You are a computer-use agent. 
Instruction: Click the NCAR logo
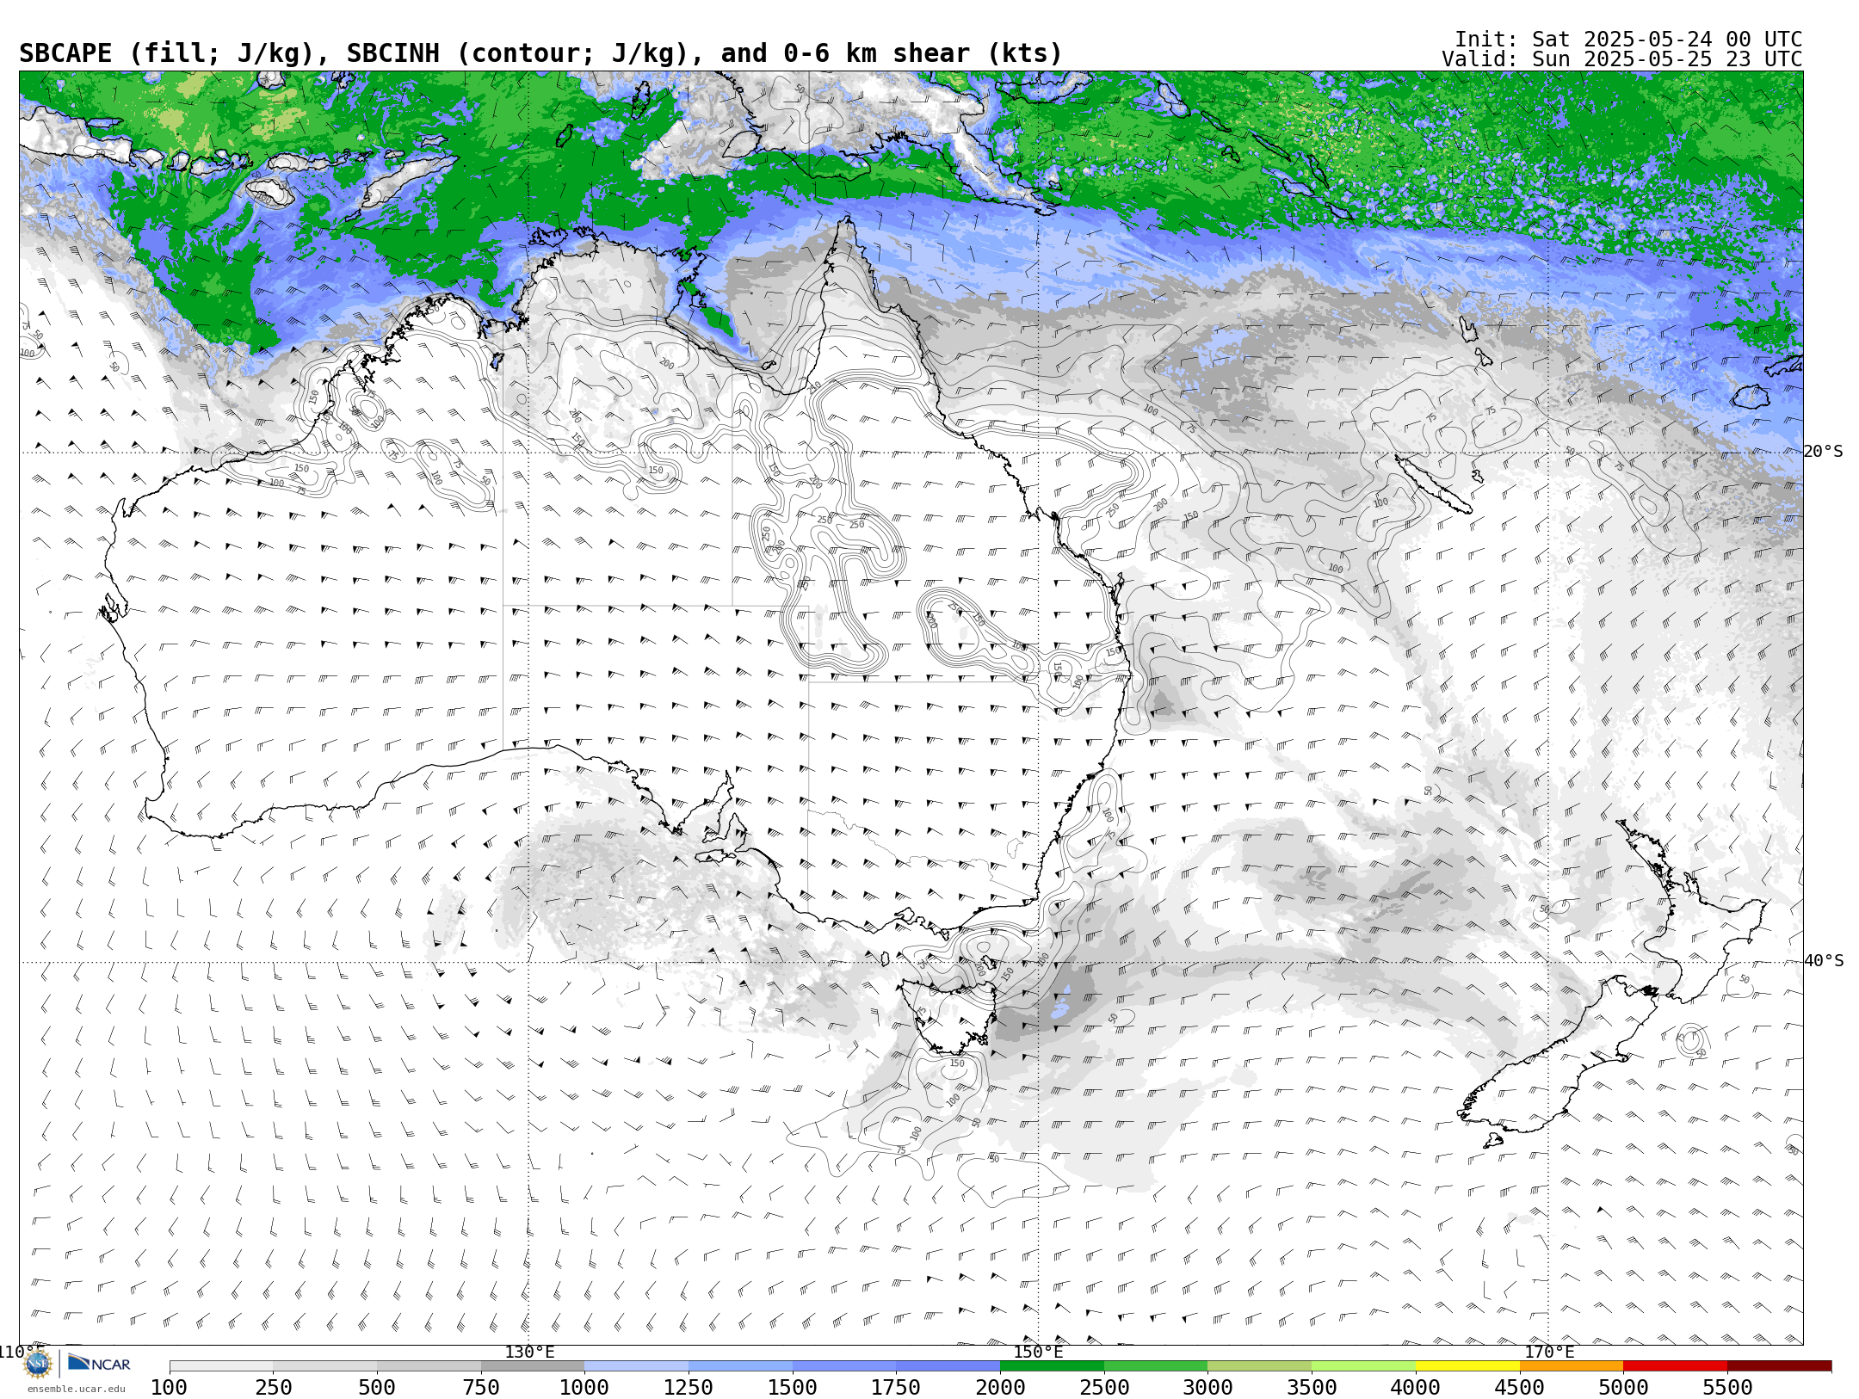(x=99, y=1363)
